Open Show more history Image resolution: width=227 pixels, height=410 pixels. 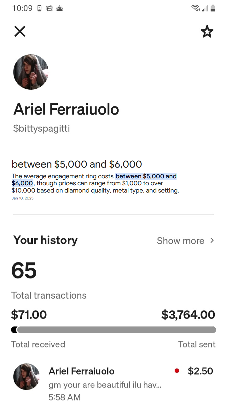pos(180,241)
